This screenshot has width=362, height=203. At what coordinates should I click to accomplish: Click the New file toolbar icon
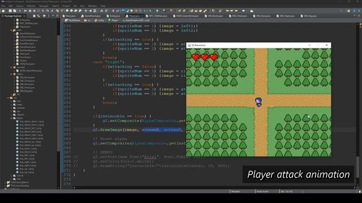pos(3,11)
